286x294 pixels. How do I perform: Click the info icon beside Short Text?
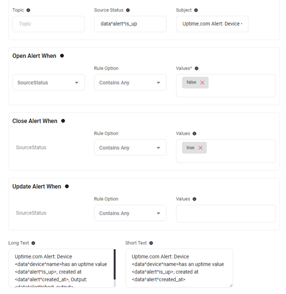[x=151, y=243]
